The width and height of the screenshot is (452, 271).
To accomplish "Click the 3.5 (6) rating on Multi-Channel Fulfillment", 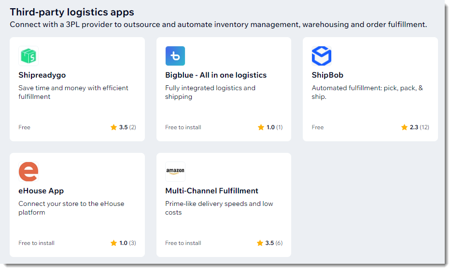I will point(269,243).
